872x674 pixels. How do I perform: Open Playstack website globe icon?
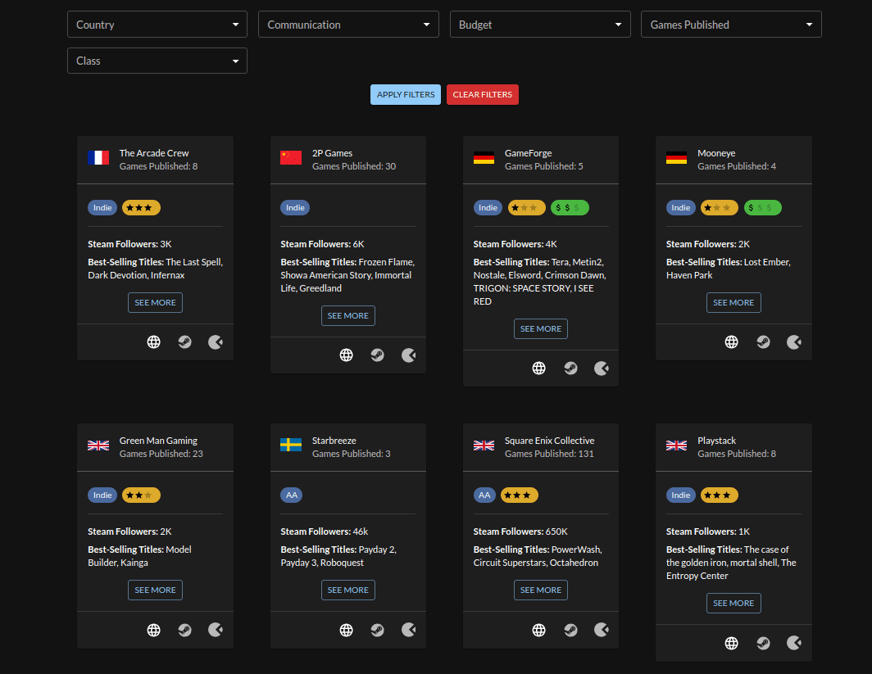(732, 644)
